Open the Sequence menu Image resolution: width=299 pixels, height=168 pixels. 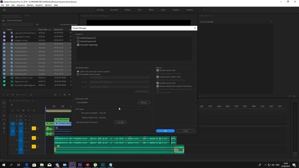(x=21, y=5)
